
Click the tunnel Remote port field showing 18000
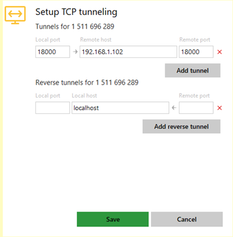click(x=196, y=52)
